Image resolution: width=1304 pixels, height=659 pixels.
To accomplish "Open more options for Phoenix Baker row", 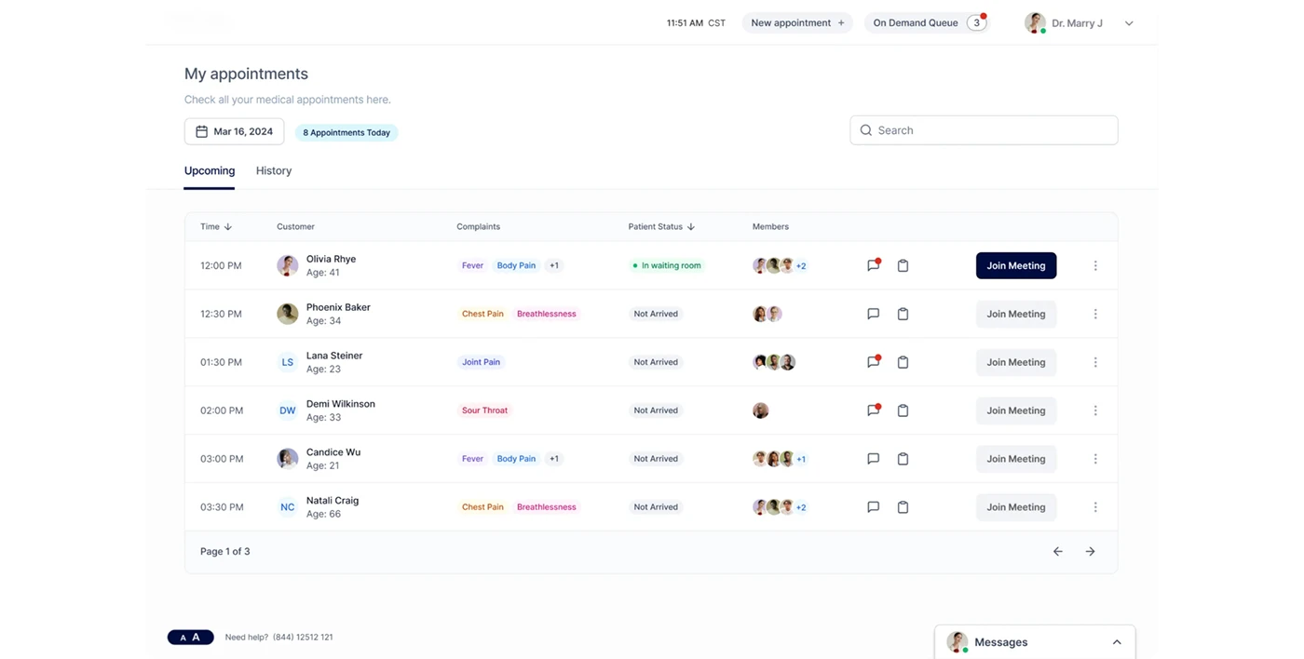I will pos(1095,314).
